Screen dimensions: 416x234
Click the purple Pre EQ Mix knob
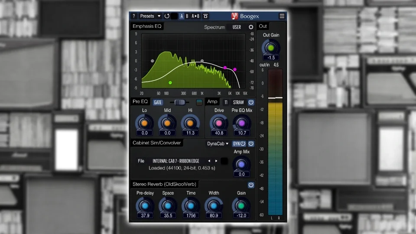tap(242, 123)
